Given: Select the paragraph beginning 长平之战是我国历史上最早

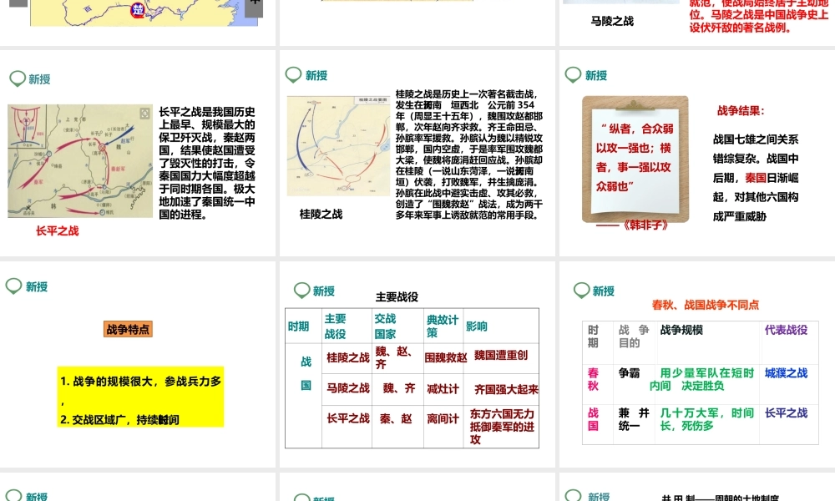Looking at the screenshot, I should (207, 163).
